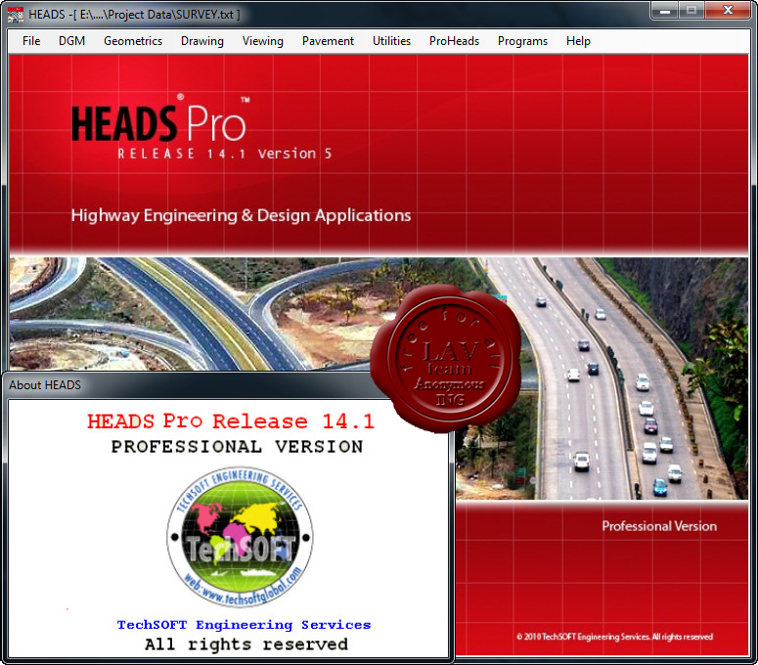Open the Help menu
758x665 pixels.
click(x=578, y=41)
